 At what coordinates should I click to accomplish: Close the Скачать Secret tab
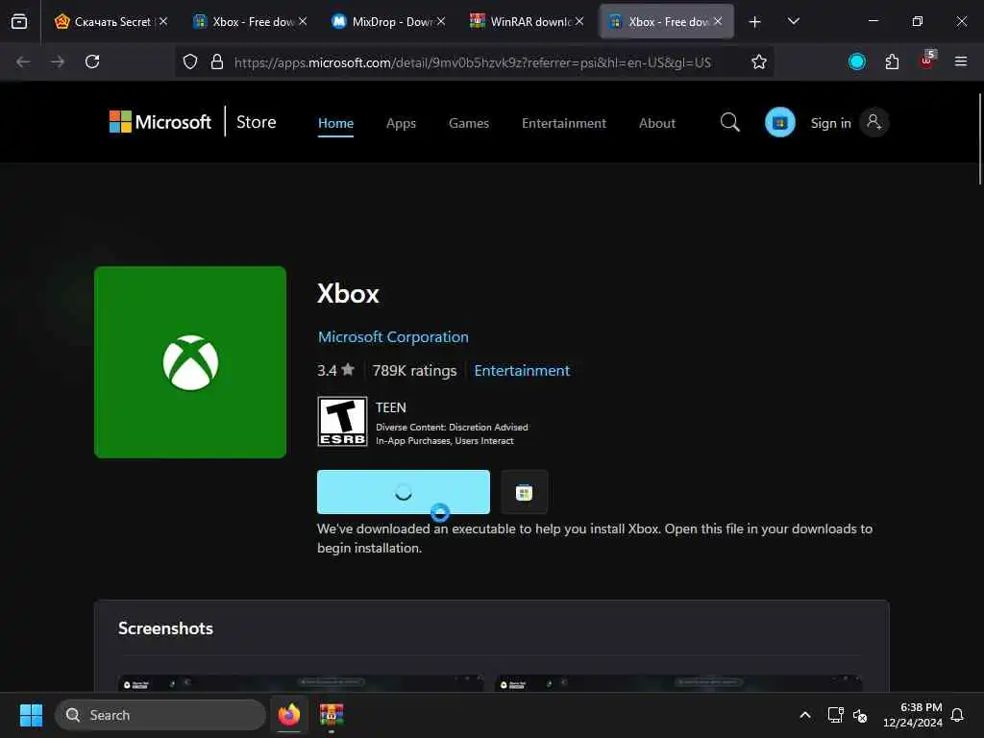(x=163, y=21)
